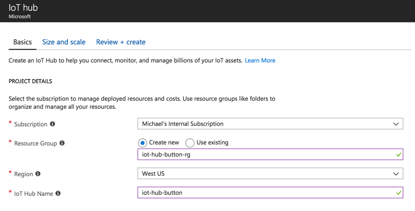Choose the Use existing radio option
Image resolution: width=415 pixels, height=211 pixels.
click(x=190, y=143)
